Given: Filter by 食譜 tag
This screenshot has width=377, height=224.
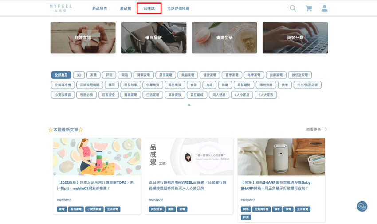Looking at the screenshot, I should (x=193, y=85).
